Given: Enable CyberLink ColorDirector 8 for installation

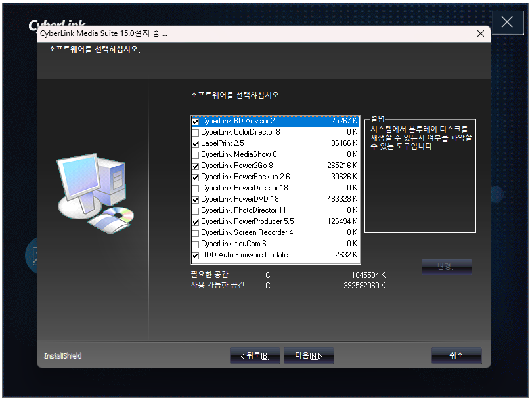Looking at the screenshot, I should click(194, 133).
